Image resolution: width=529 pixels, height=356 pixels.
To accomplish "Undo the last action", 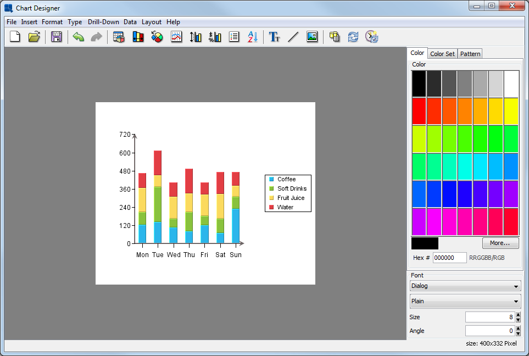I will coord(79,37).
